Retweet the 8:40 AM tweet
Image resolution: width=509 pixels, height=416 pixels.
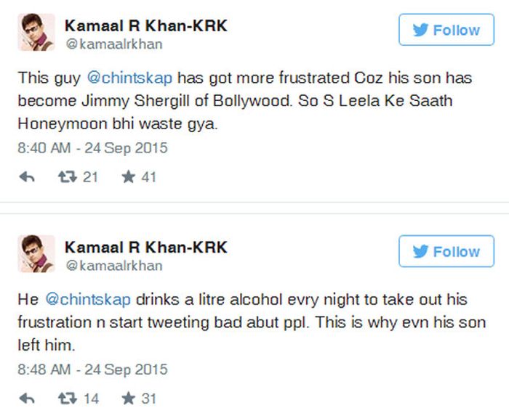[66, 177]
